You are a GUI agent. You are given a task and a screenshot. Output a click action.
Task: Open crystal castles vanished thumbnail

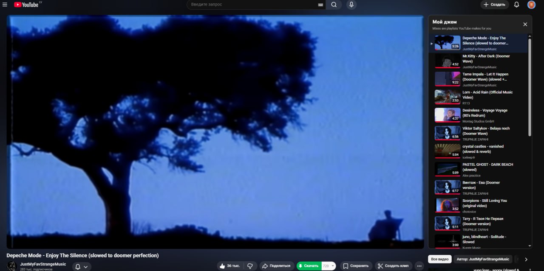447,151
